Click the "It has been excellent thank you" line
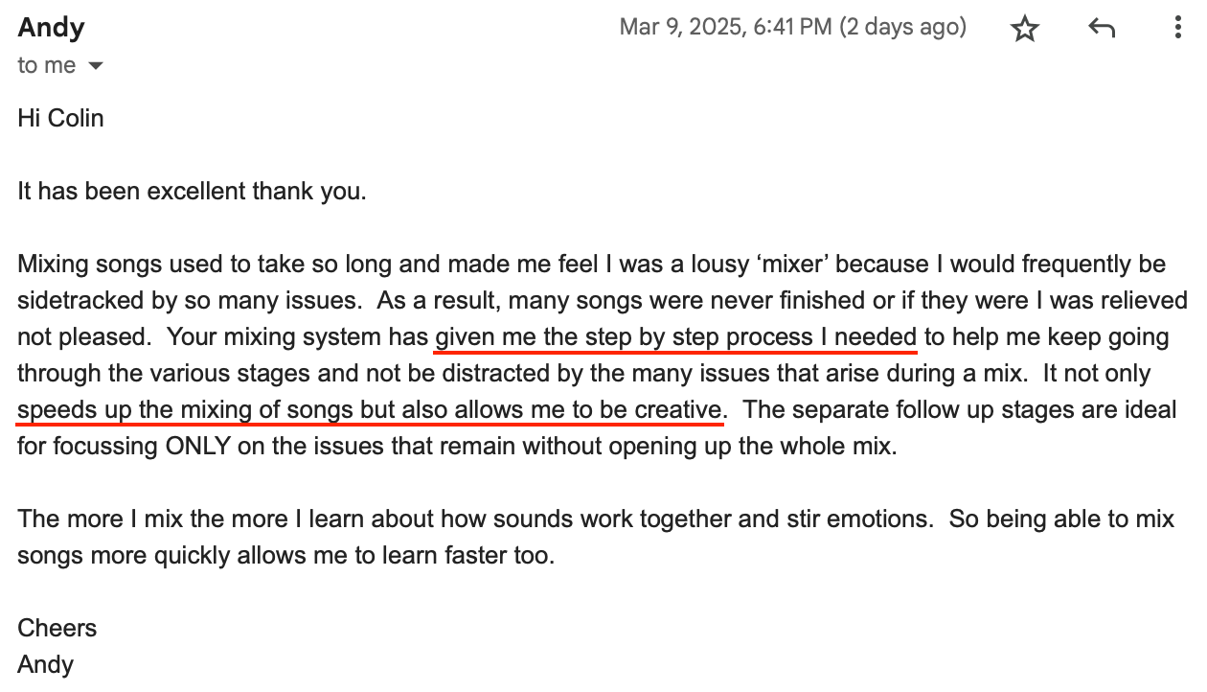 [192, 191]
